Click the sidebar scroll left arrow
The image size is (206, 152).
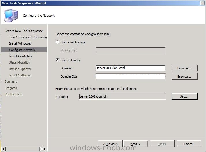tap(3, 149)
